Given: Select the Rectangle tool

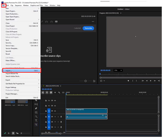Looking at the screenshot, I should [x=36, y=112].
